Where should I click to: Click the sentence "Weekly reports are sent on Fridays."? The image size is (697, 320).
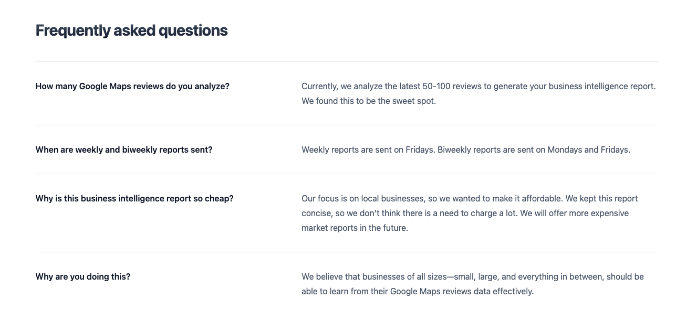[x=368, y=150]
